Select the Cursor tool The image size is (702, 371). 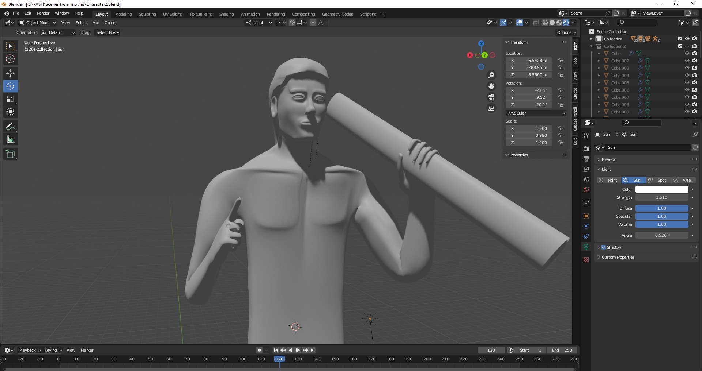(x=10, y=59)
